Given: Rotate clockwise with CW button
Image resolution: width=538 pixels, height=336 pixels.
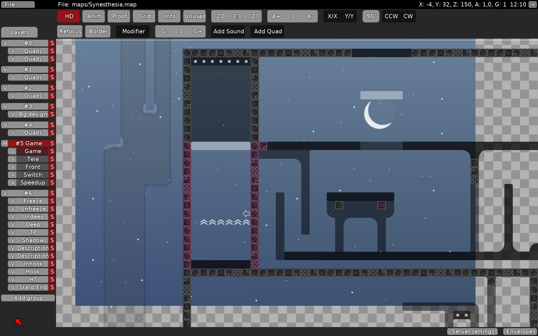Looking at the screenshot, I should [x=408, y=16].
